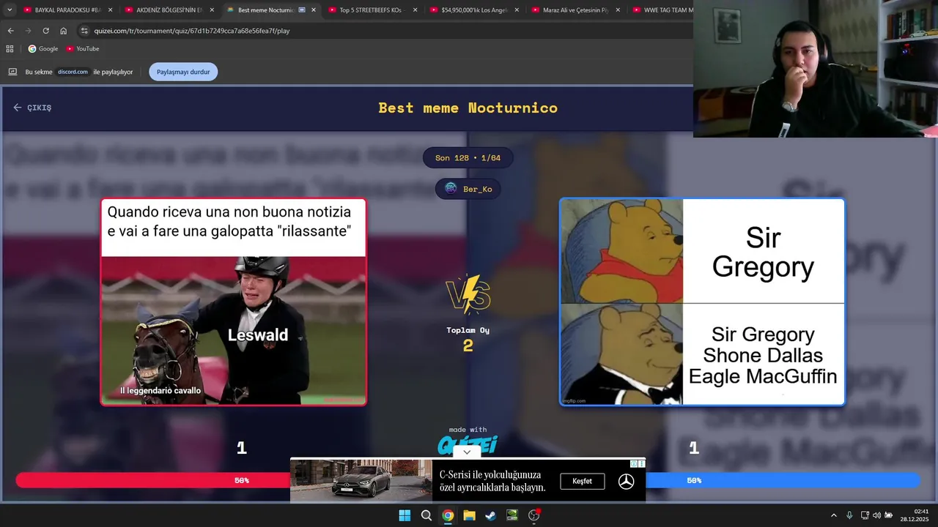Close the $54,950,000'lık Los Angeles tab
The image size is (938, 527).
(x=516, y=10)
